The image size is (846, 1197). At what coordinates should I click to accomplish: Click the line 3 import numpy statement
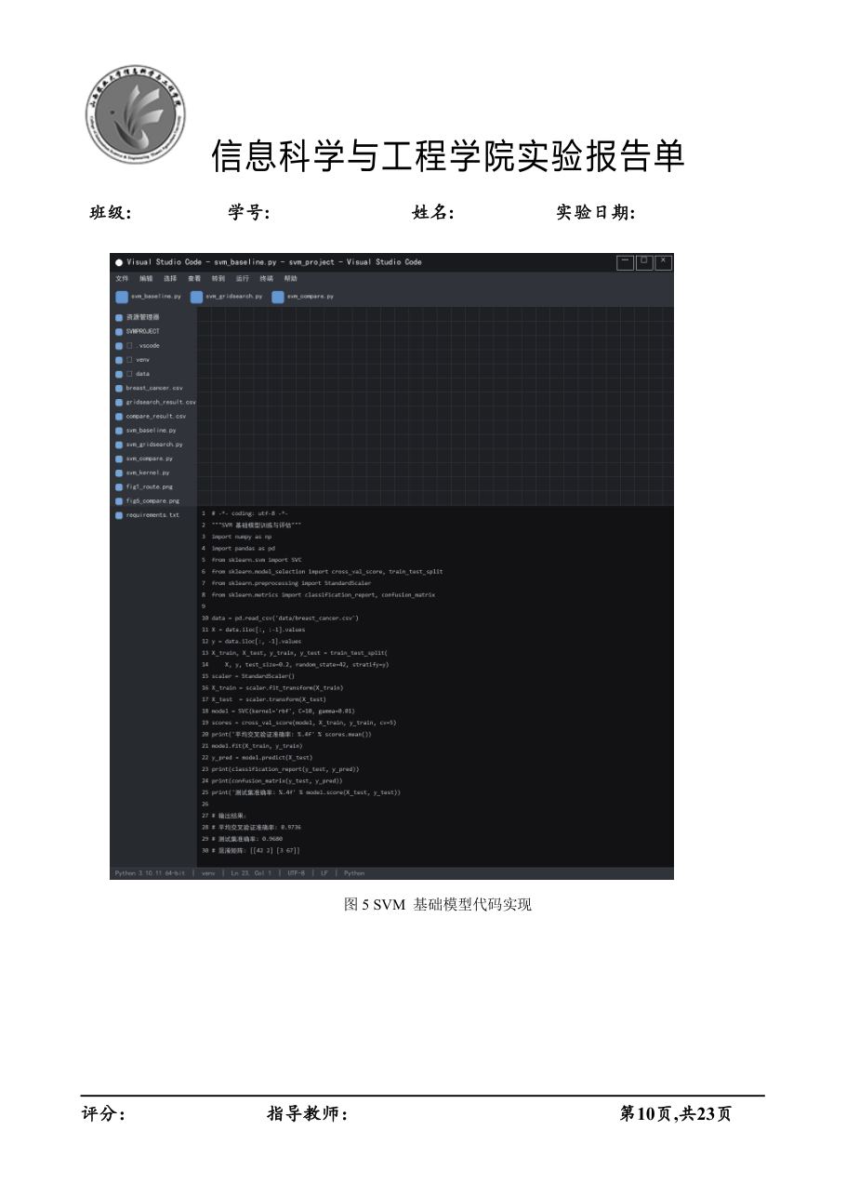(x=240, y=537)
